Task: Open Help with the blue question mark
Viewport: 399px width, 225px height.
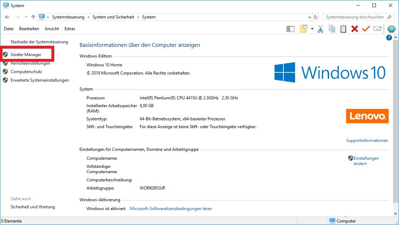Action: [x=389, y=38]
